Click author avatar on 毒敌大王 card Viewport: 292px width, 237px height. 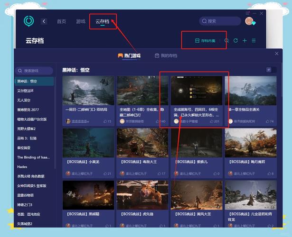(122, 173)
